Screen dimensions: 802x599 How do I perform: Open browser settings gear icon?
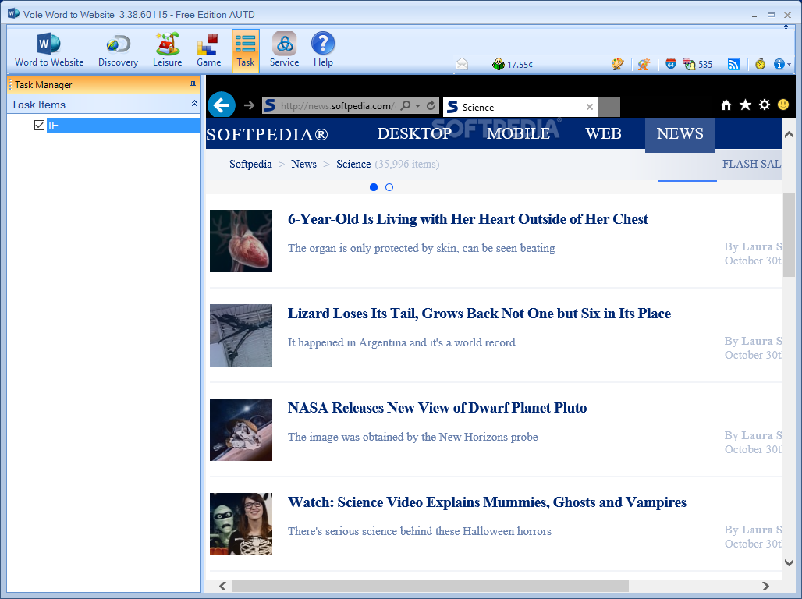(764, 105)
